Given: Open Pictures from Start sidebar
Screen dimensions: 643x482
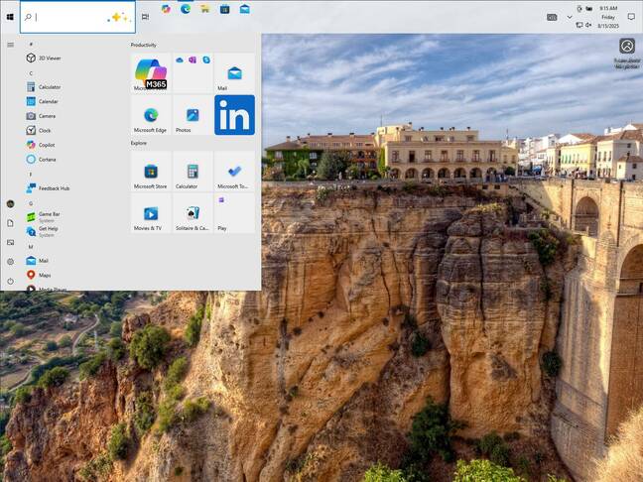Looking at the screenshot, I should pos(10,242).
